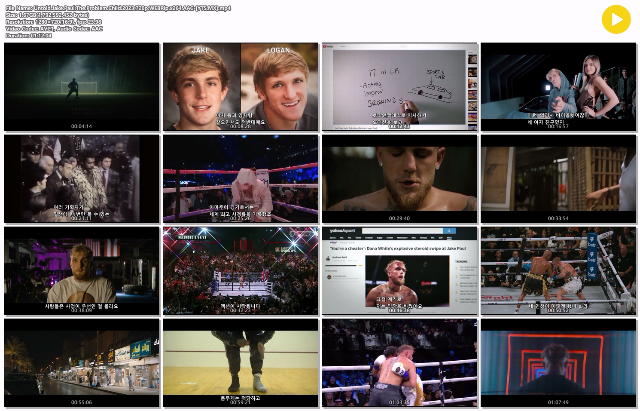This screenshot has height=411, width=640.
Task: Open the bearded boxer close-up at 00:29:40
Action: 399,179
